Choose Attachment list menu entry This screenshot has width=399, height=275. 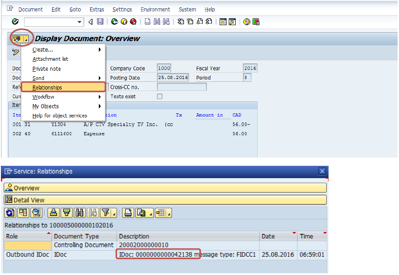coord(50,59)
